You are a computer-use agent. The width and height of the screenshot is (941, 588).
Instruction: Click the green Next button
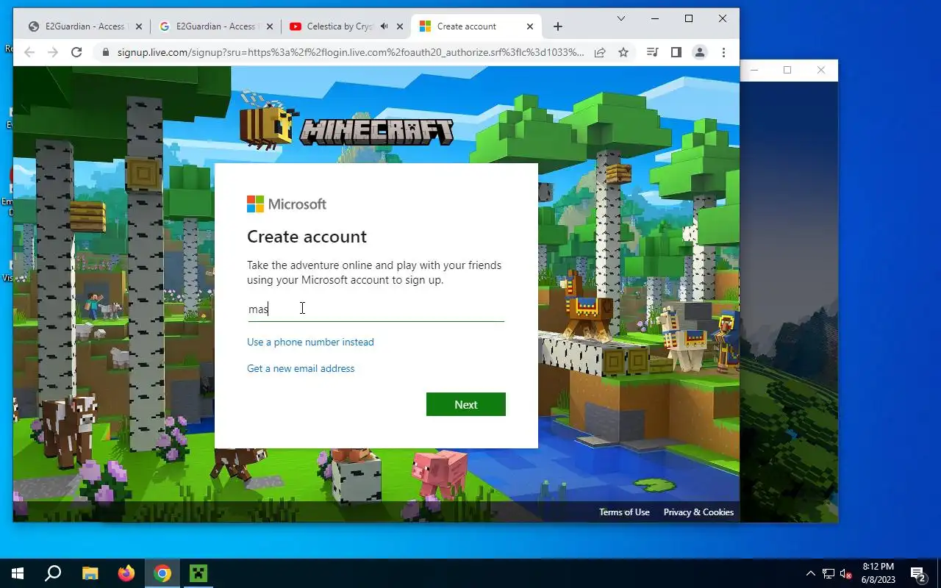(x=466, y=404)
